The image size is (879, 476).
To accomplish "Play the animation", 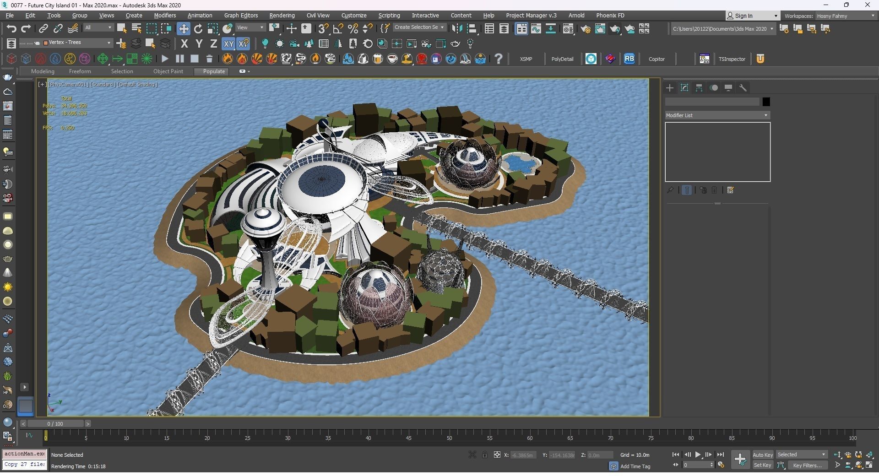I will click(x=698, y=455).
